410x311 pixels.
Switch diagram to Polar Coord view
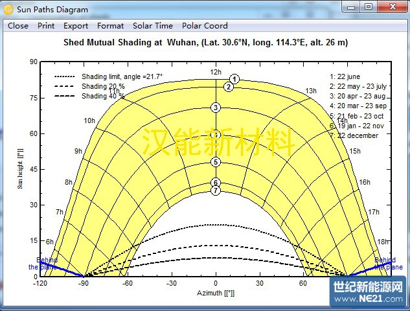coord(205,26)
